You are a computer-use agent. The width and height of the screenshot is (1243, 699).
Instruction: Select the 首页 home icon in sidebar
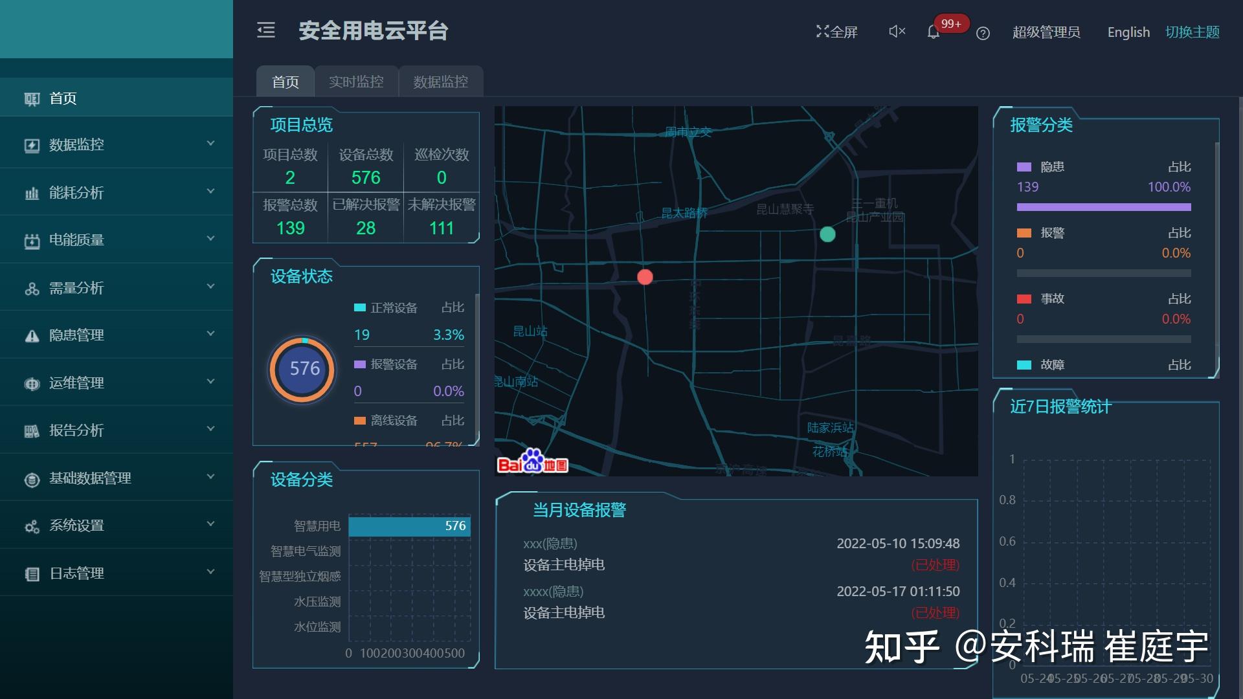coord(31,98)
